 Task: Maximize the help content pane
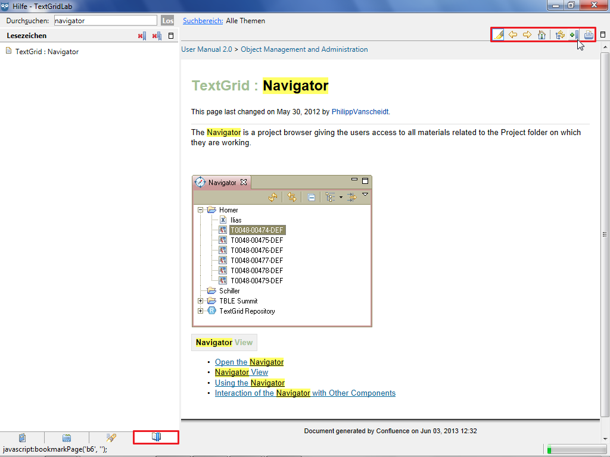pos(603,35)
